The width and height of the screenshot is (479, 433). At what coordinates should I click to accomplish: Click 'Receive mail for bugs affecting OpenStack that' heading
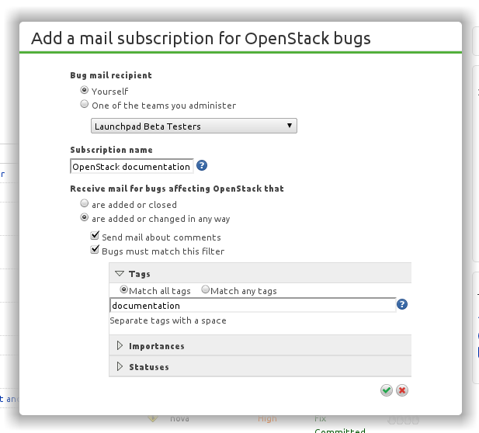coord(177,189)
